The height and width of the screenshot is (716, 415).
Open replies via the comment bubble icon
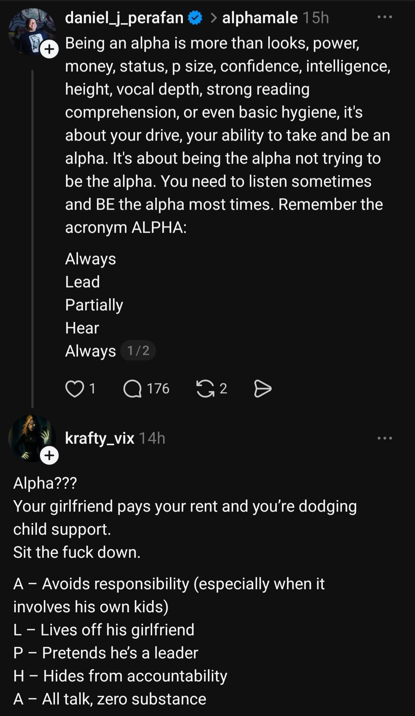[133, 388]
